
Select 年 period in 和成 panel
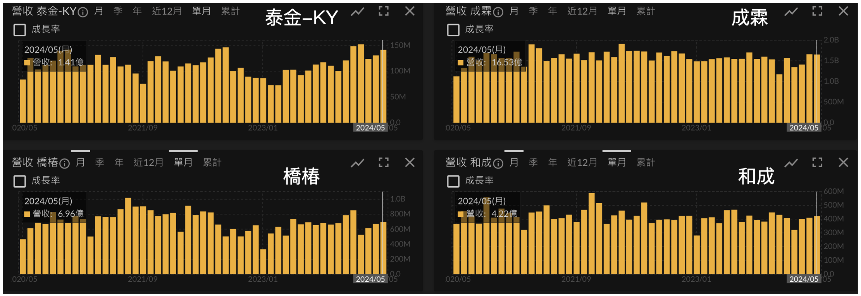pyautogui.click(x=553, y=163)
